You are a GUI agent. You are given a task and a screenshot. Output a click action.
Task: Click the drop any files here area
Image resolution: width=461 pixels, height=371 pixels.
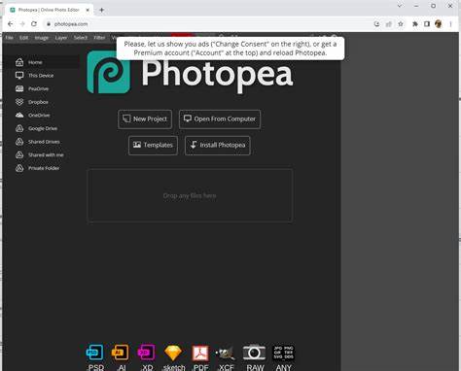point(190,195)
